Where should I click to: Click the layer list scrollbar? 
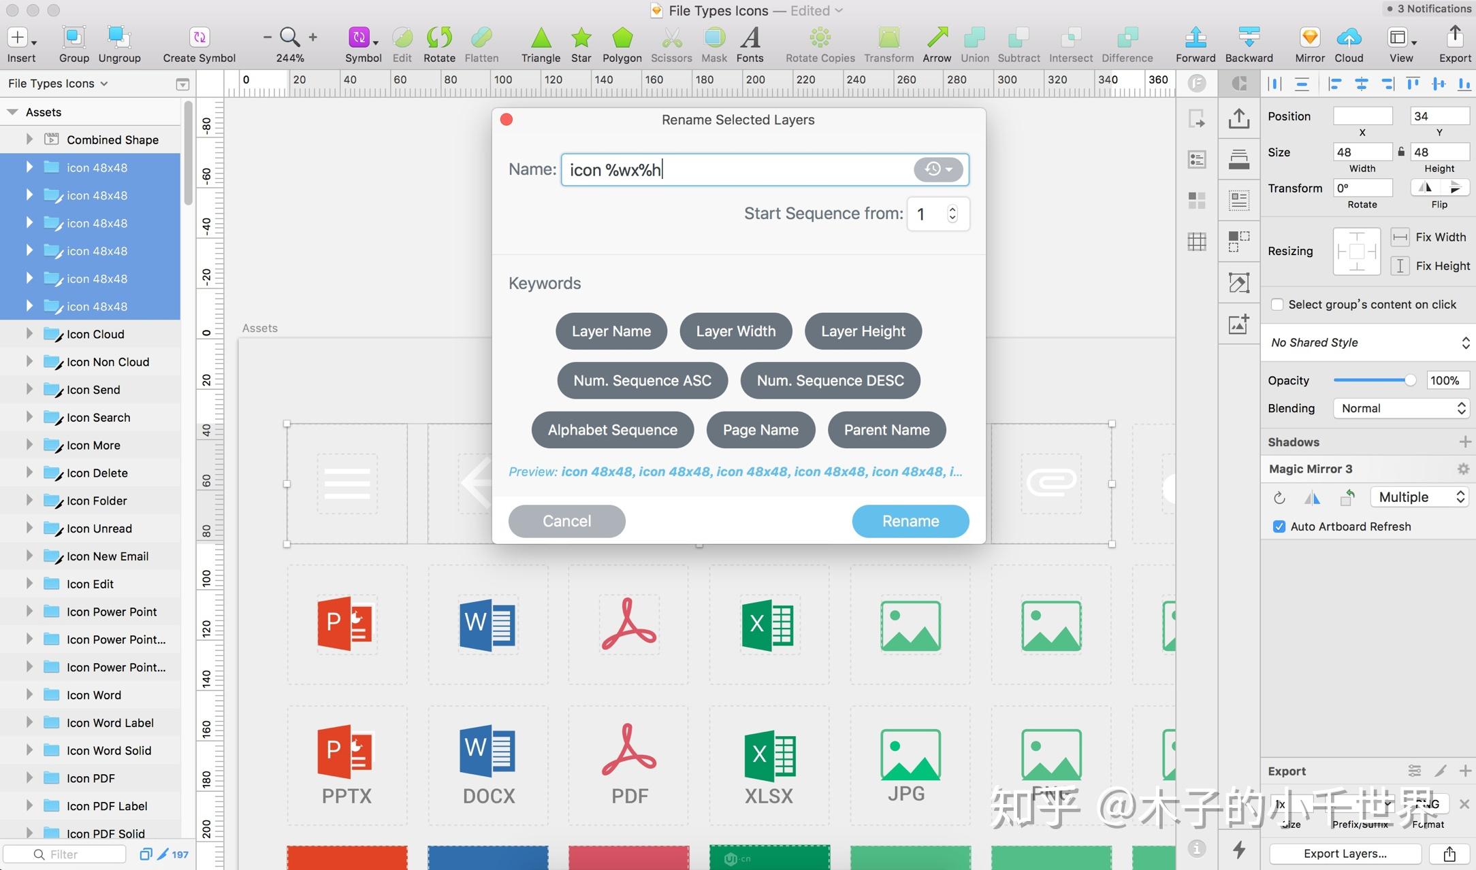point(188,153)
